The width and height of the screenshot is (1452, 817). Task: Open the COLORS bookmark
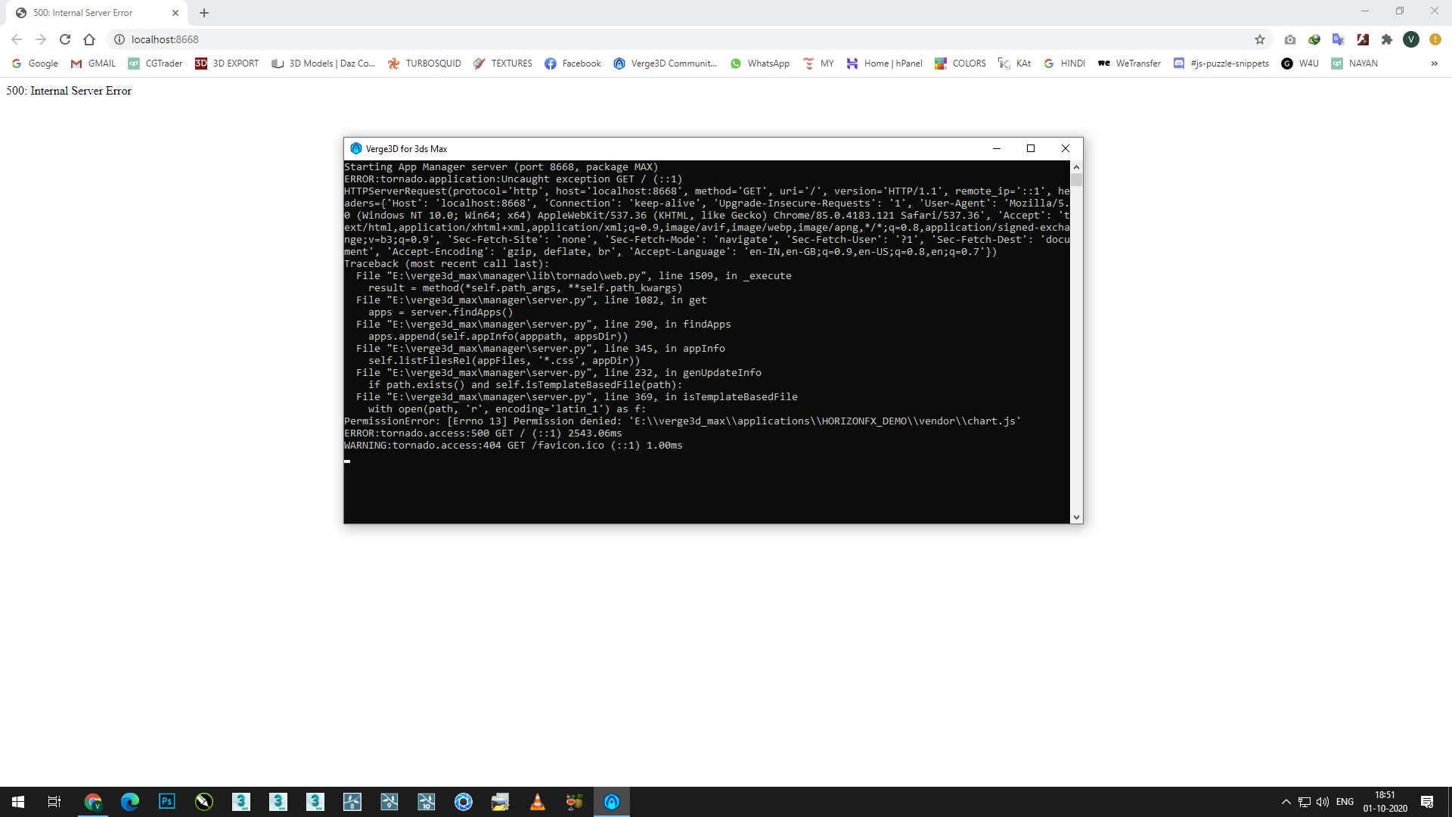point(960,64)
